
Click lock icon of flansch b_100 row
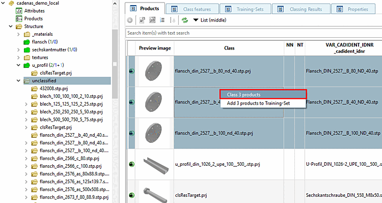(x=131, y=133)
